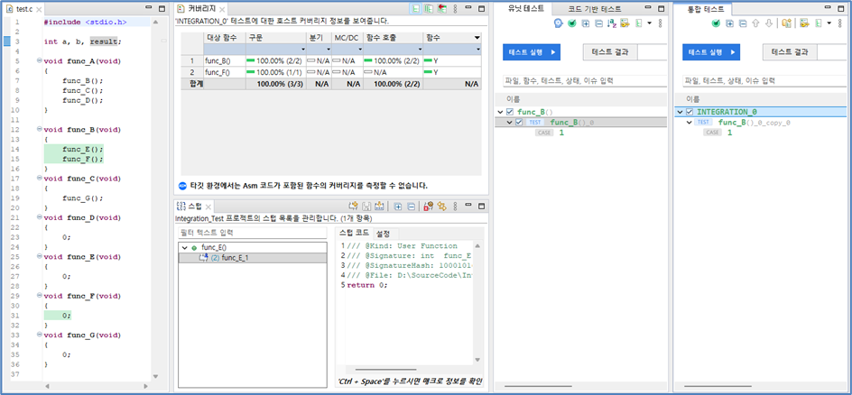Open the 구문 column filter dropdown
Screen dimensions: 852x395
coord(302,50)
